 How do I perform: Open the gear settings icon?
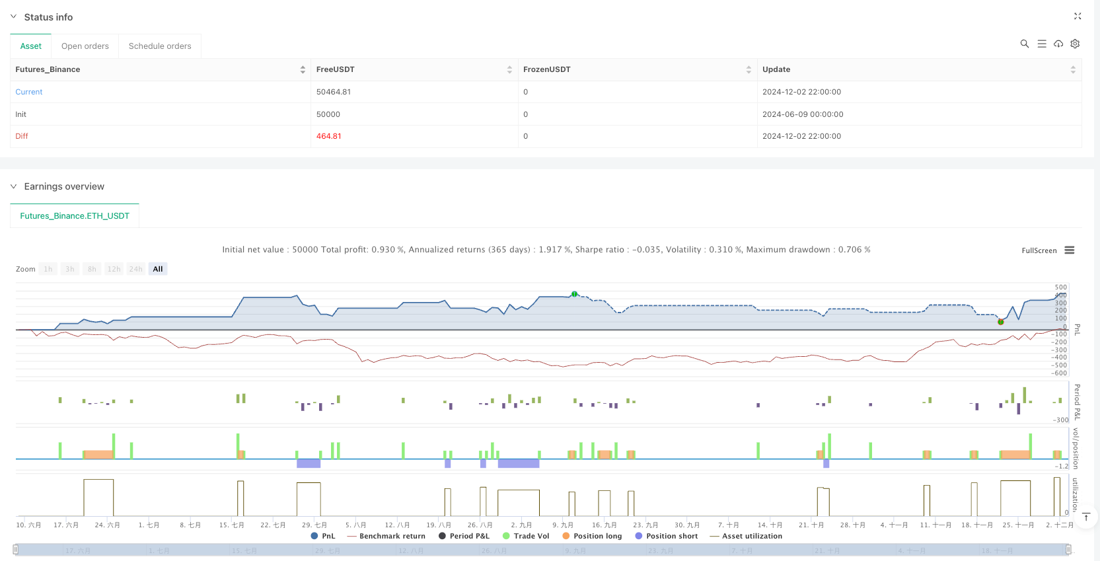tap(1075, 44)
